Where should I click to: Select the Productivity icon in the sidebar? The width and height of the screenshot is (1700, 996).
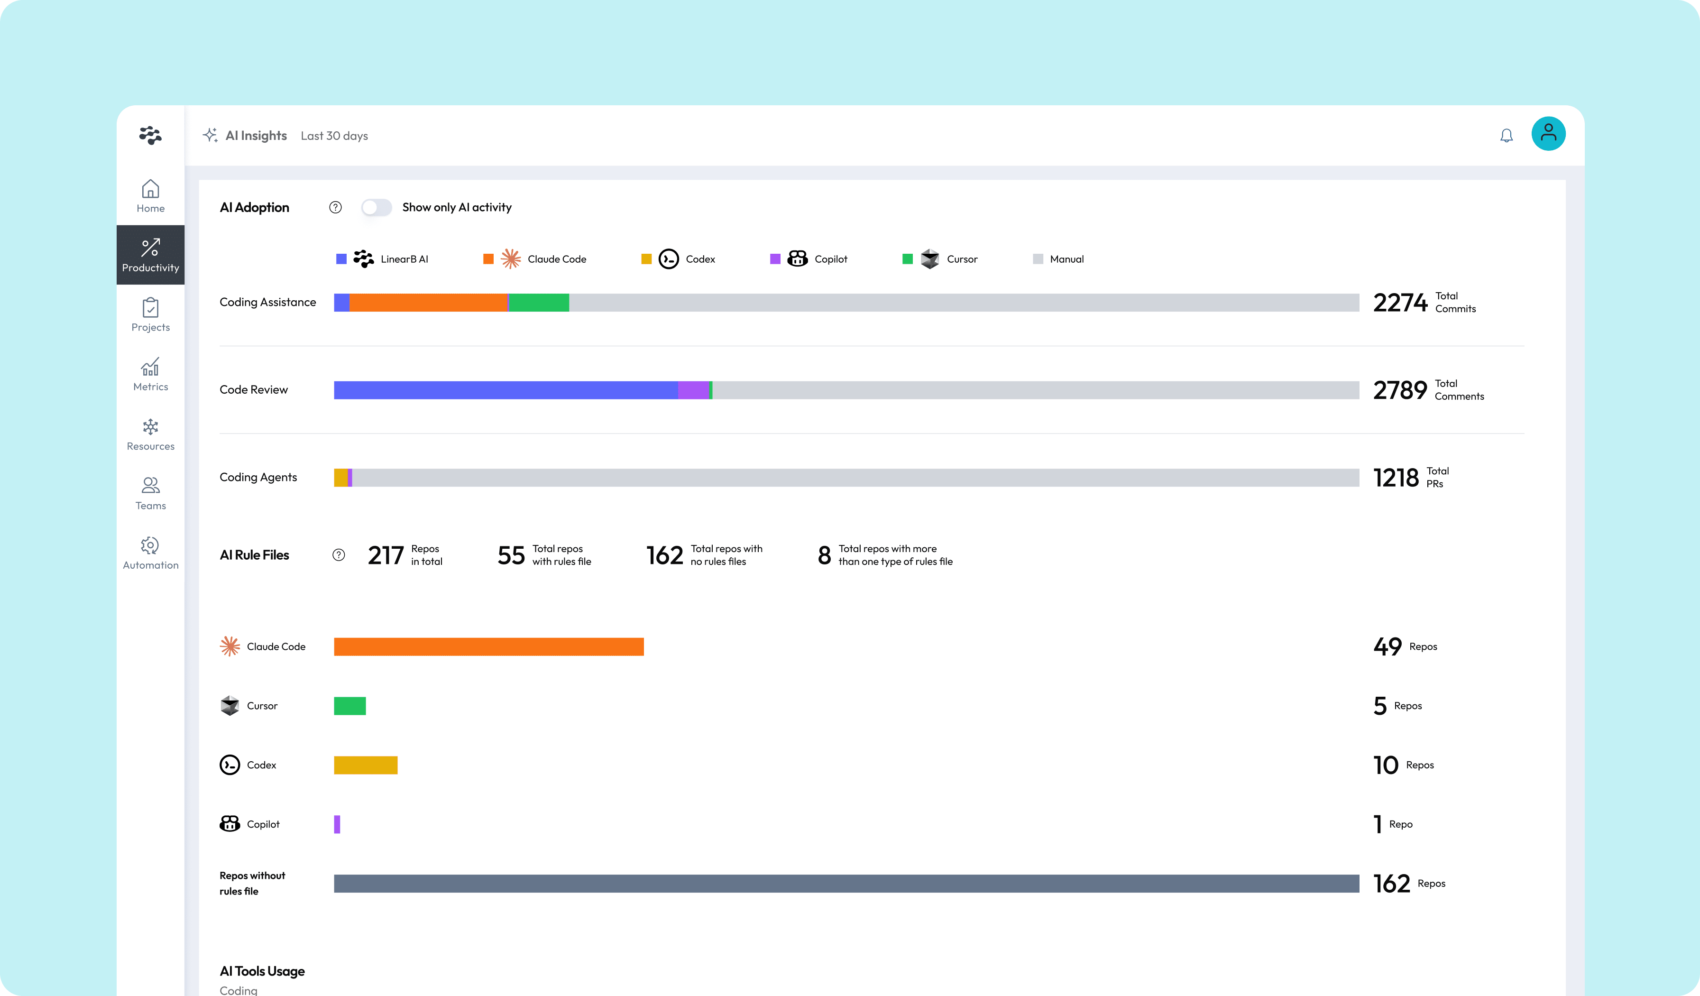click(150, 254)
